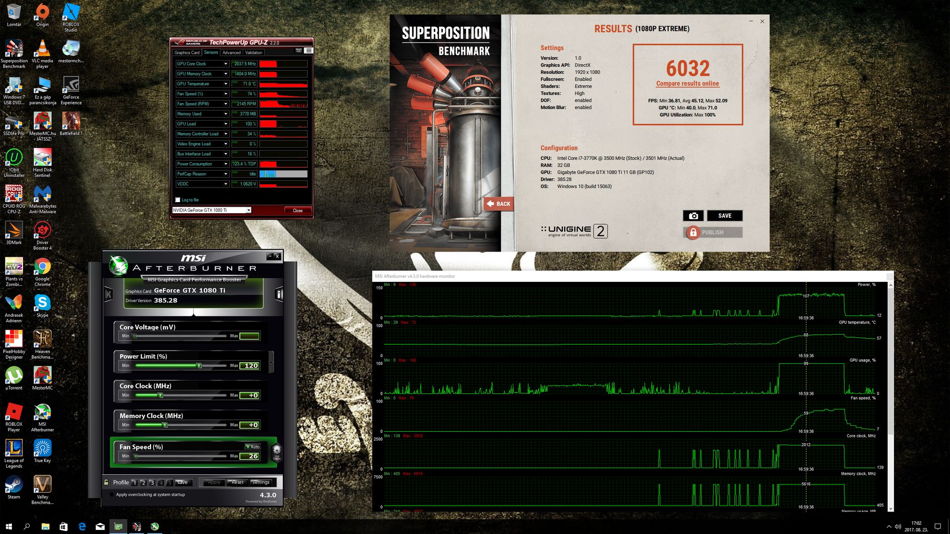The image size is (950, 534).
Task: Click the GPU-Z screenshot camera icon
Action: 299,50
